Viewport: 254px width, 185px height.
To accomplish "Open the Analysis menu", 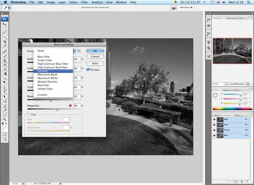I will [x=97, y=2].
